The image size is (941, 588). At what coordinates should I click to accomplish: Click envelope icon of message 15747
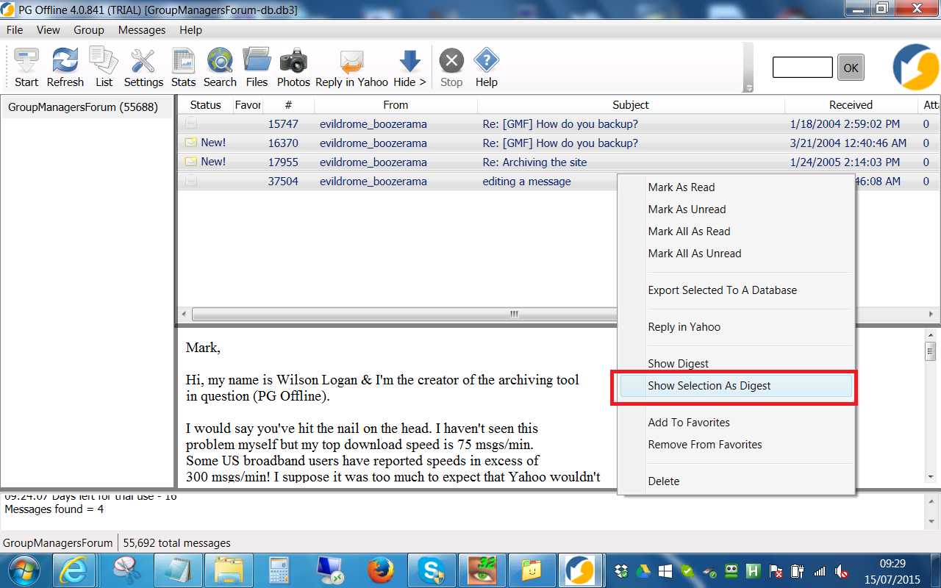[x=190, y=124]
